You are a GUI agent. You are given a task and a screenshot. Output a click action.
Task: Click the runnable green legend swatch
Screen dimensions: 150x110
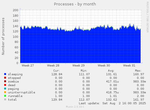(x=5, y=96)
